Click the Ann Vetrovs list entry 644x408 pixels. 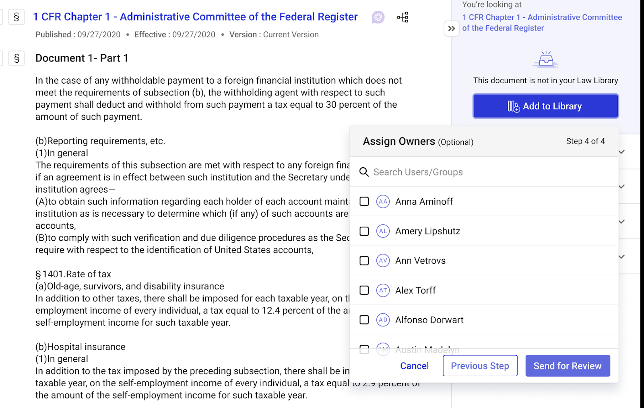click(420, 261)
